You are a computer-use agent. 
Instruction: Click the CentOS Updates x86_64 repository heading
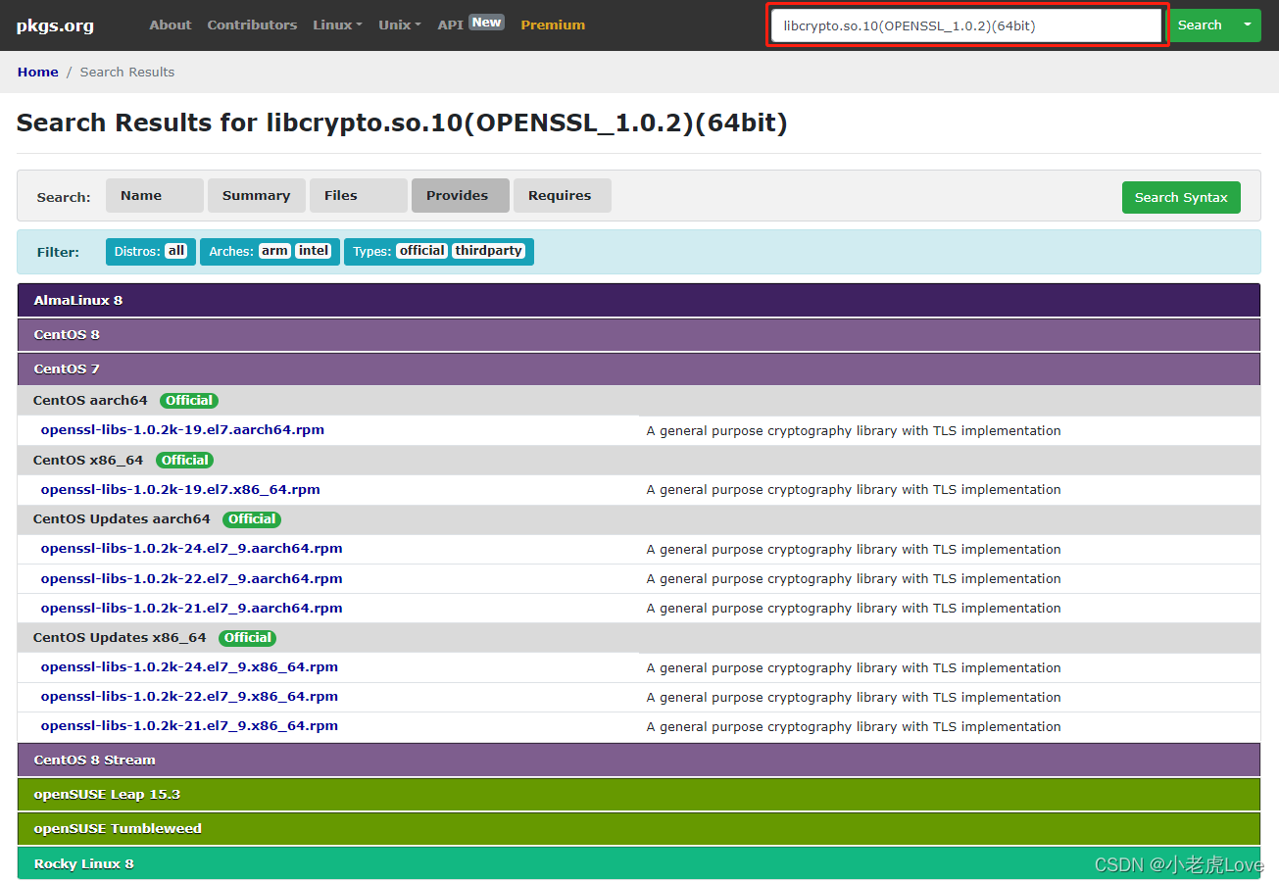pos(120,637)
